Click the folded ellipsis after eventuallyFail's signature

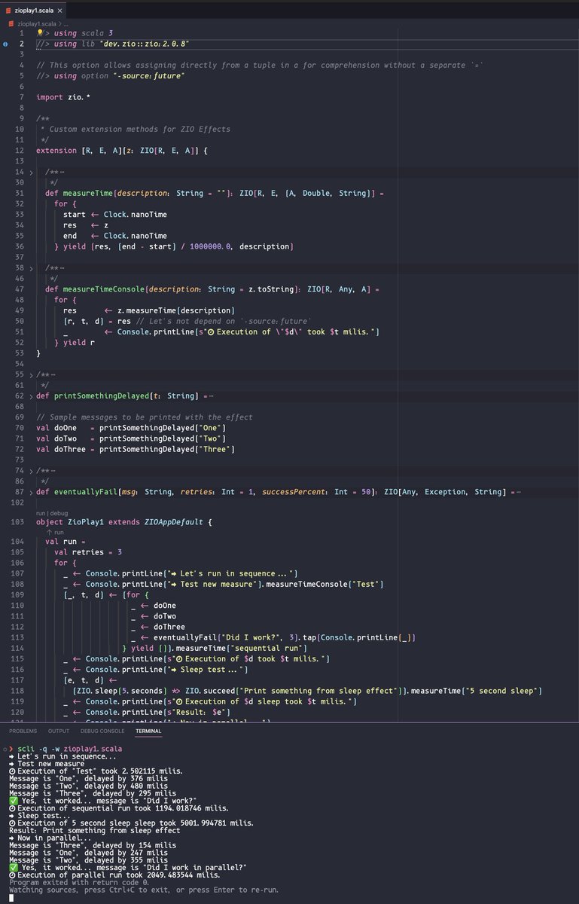coord(517,492)
